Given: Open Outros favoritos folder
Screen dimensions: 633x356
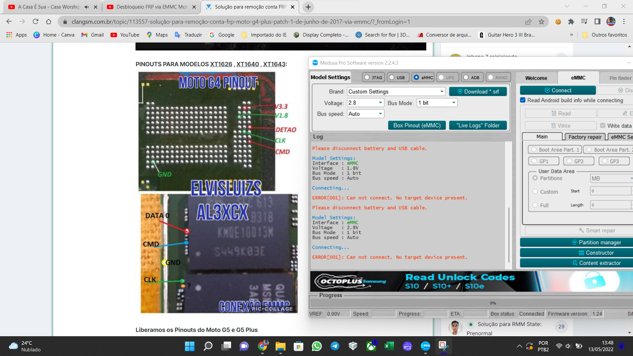Looking at the screenshot, I should tap(605, 35).
